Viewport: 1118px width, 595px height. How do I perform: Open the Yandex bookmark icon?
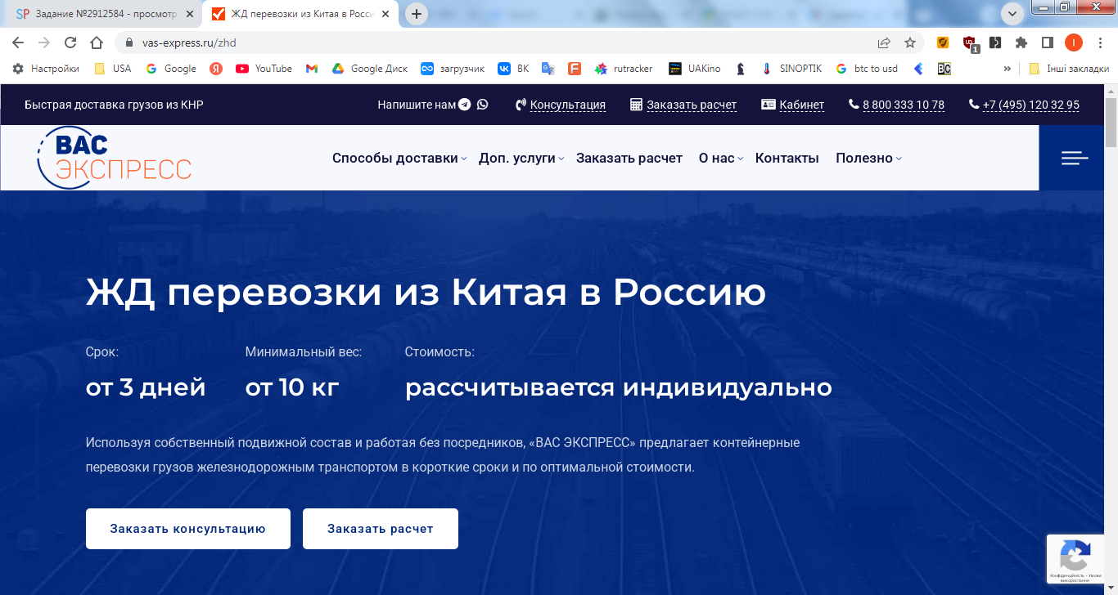(216, 69)
